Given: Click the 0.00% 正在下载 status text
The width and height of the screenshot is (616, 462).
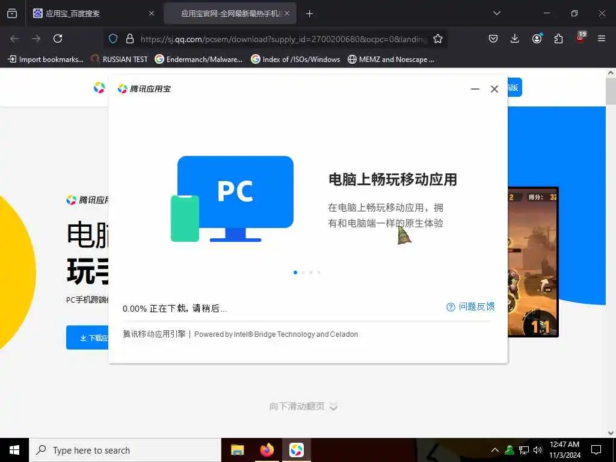Looking at the screenshot, I should [175, 309].
